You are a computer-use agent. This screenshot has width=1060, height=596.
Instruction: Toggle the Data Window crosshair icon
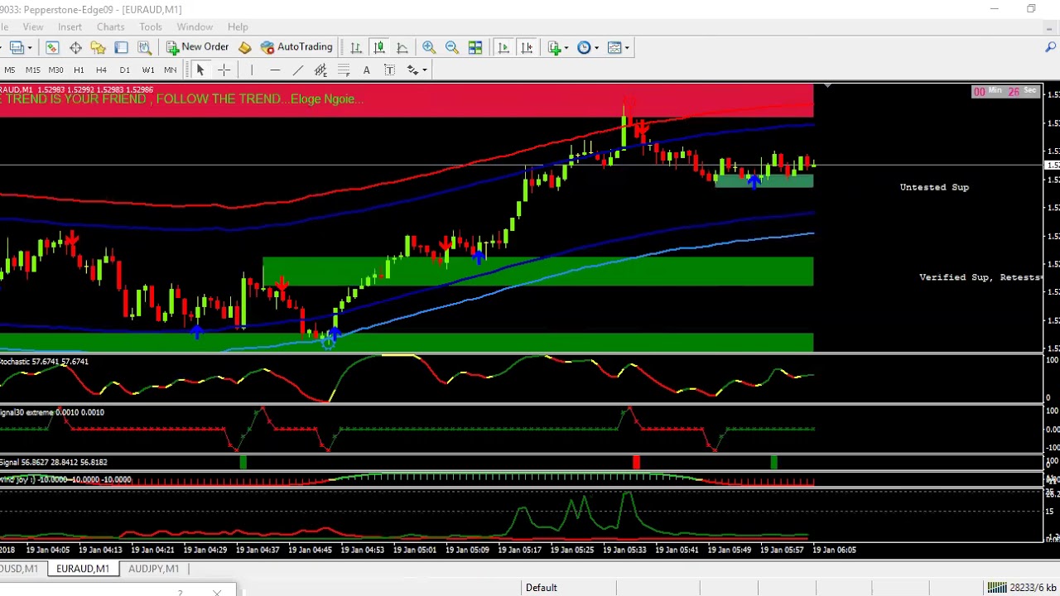(75, 47)
